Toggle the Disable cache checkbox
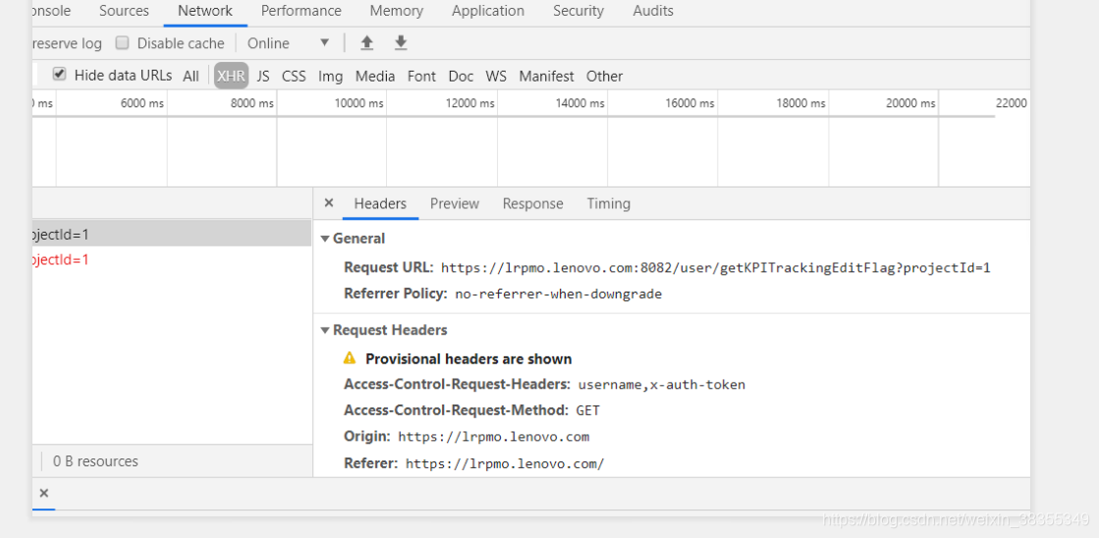The image size is (1099, 538). coord(123,43)
